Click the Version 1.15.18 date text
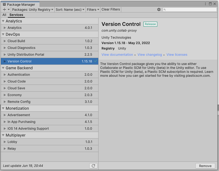This screenshot has height=171, width=219. 126,43
